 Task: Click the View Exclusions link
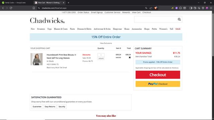[x=106, y=43]
